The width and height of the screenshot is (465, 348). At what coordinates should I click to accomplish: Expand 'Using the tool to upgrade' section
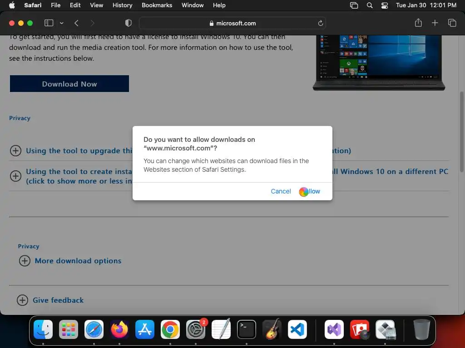pos(15,150)
